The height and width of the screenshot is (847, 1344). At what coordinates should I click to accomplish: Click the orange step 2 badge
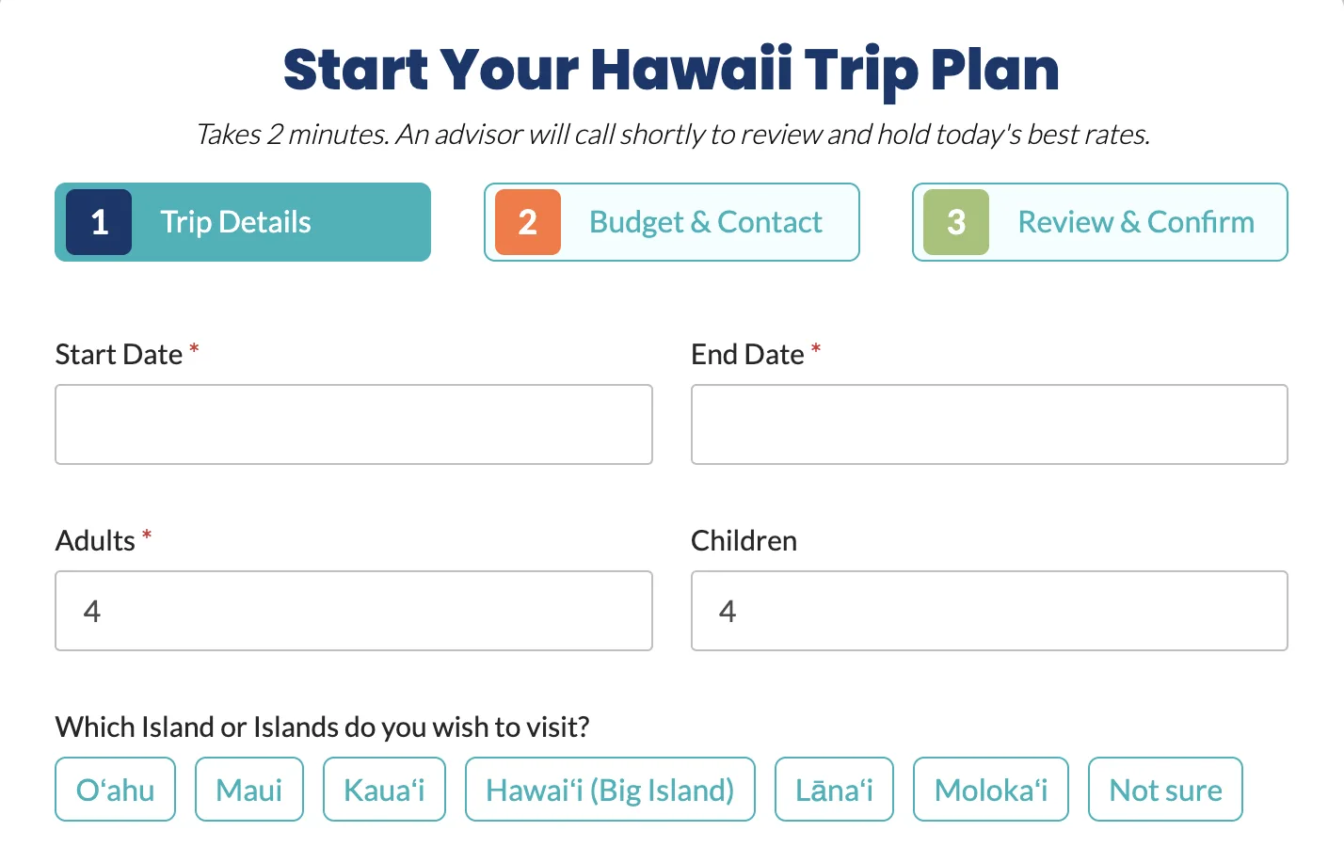pyautogui.click(x=526, y=222)
